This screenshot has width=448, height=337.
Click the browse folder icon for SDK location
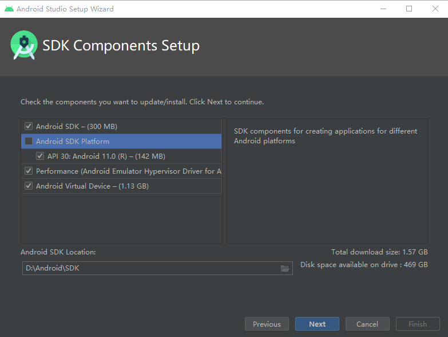pos(285,268)
